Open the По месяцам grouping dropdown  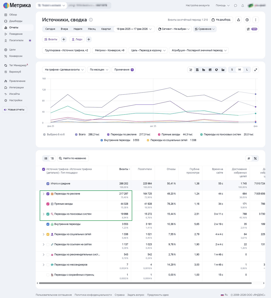click(98, 70)
